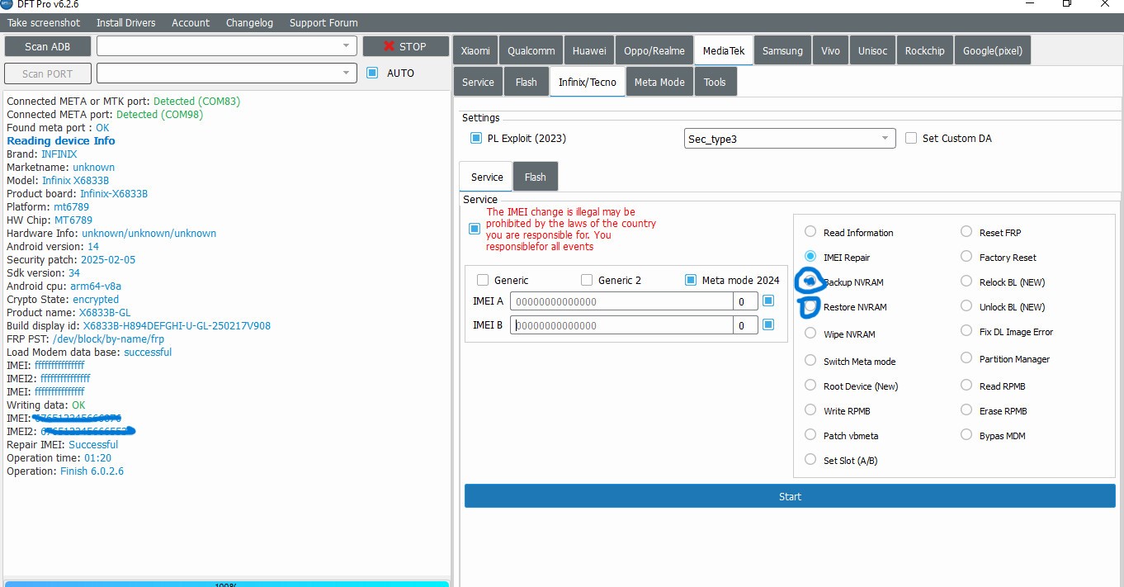Expand the ADB device dropdown list
The width and height of the screenshot is (1124, 587).
tap(227, 46)
